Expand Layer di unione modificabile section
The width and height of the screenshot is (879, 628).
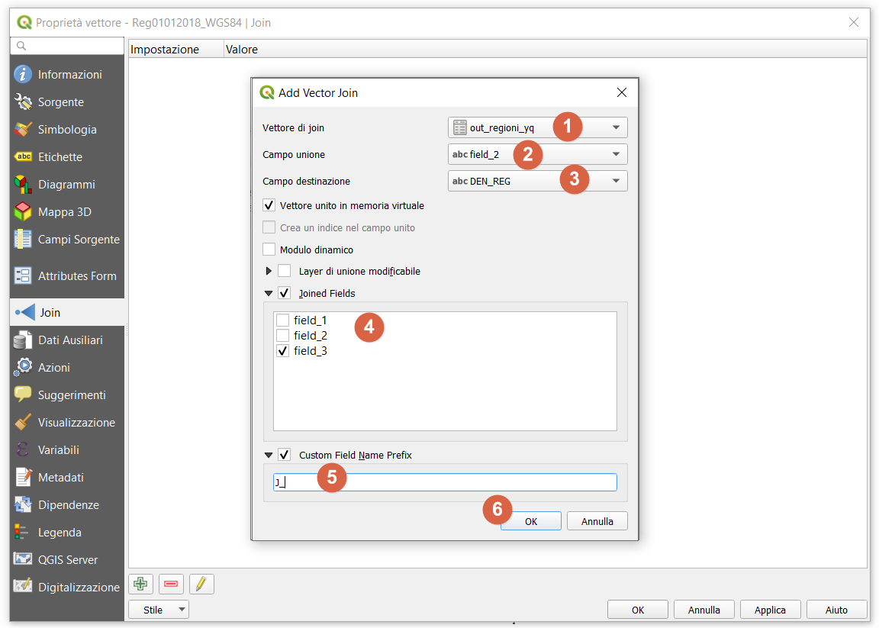[x=269, y=271]
